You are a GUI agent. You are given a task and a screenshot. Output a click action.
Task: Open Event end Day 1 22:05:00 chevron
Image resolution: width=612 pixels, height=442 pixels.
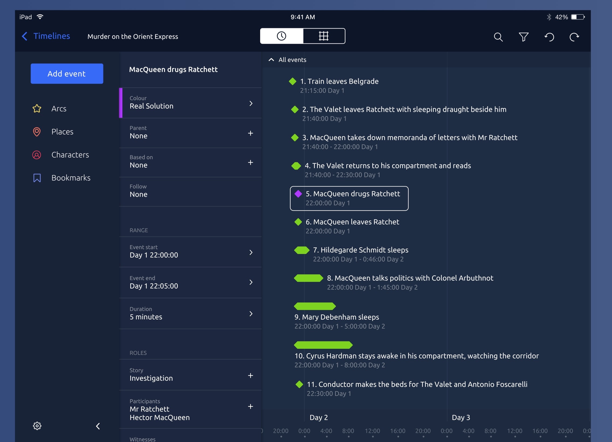pyautogui.click(x=251, y=282)
